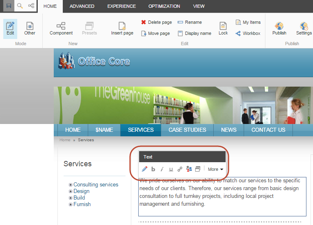
Task: Click Rename in the Edit group
Action: pyautogui.click(x=190, y=22)
